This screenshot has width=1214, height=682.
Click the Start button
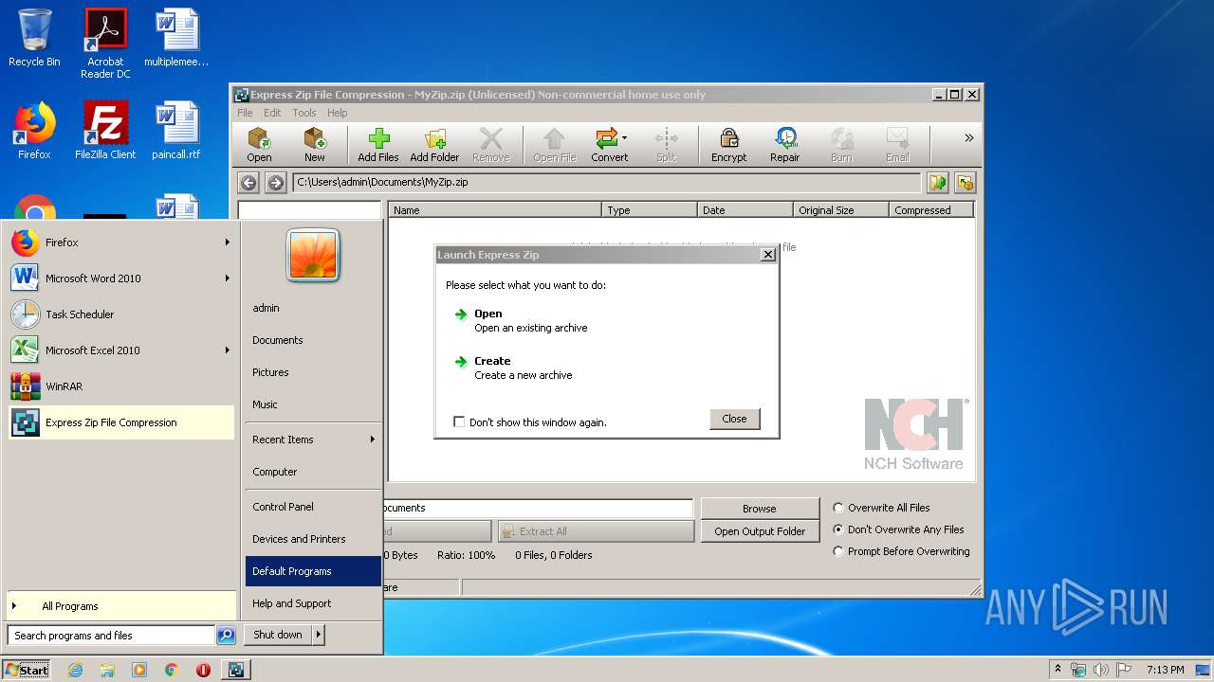click(27, 670)
